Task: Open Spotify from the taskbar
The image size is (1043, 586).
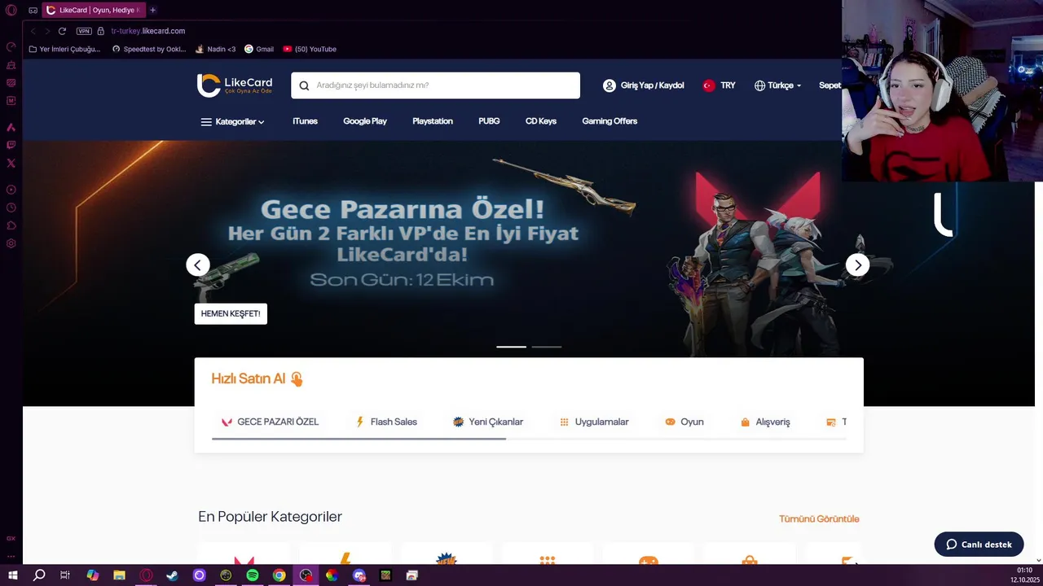Action: 253,575
